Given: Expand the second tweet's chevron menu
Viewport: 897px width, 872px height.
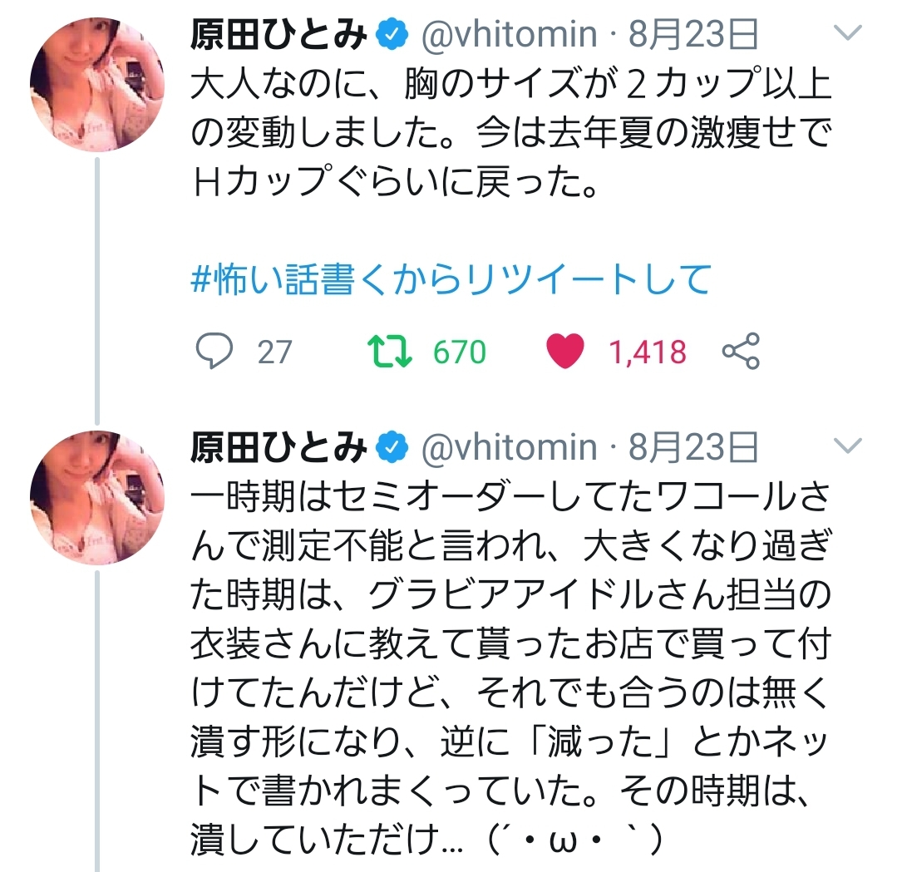Looking at the screenshot, I should point(849,447).
